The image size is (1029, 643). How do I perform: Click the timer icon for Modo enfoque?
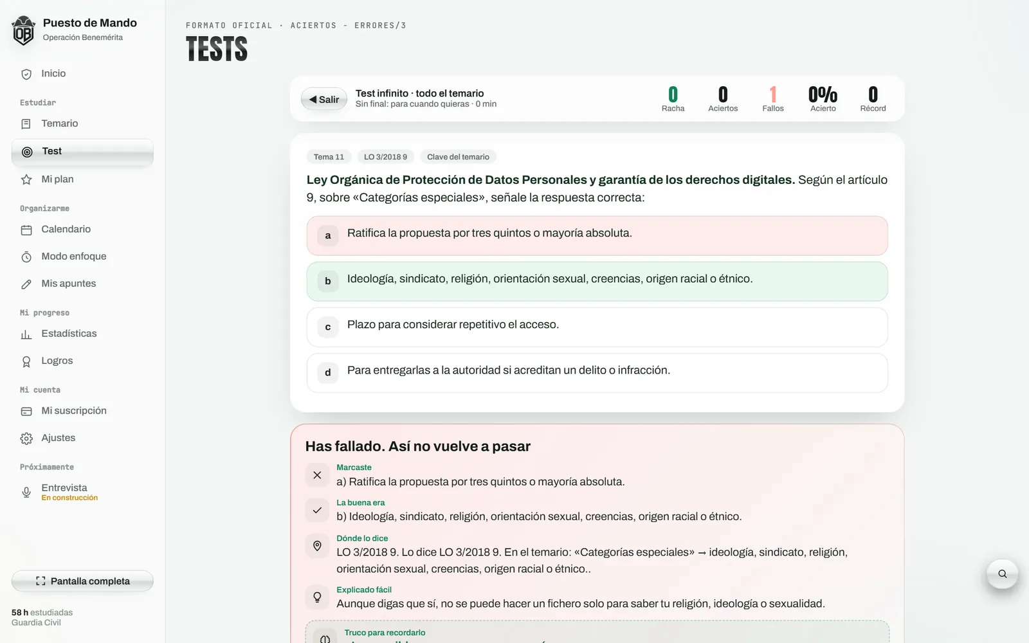[x=26, y=257]
